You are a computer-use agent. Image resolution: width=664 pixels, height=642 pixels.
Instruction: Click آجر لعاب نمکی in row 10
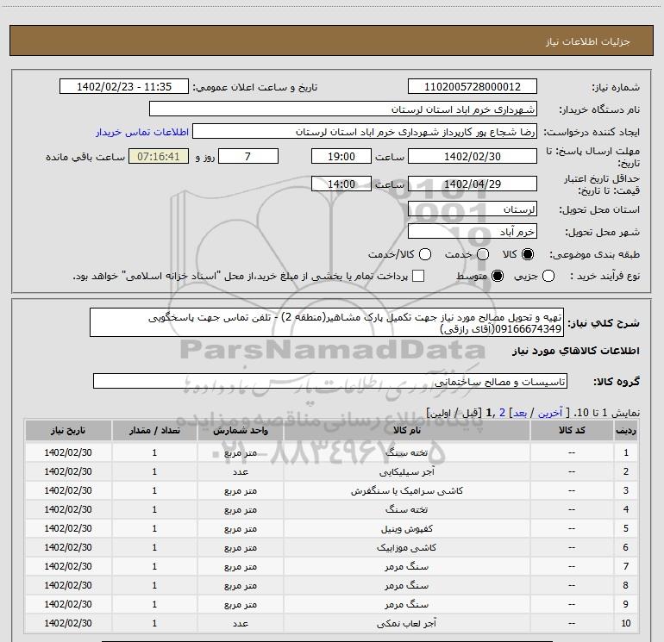[406, 623]
